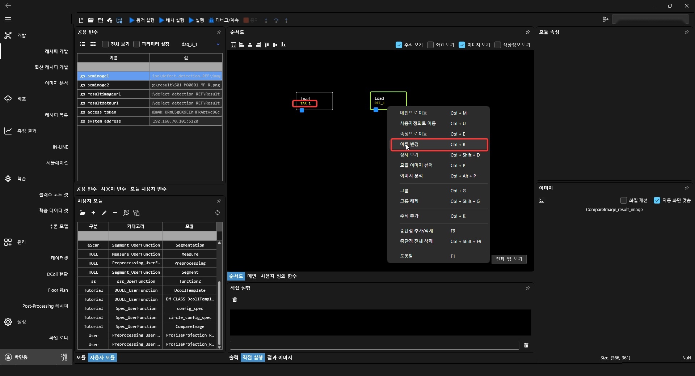Viewport: 695px width, 376px height.
Task: Click the pencil edit icon in user modules
Action: click(x=104, y=213)
